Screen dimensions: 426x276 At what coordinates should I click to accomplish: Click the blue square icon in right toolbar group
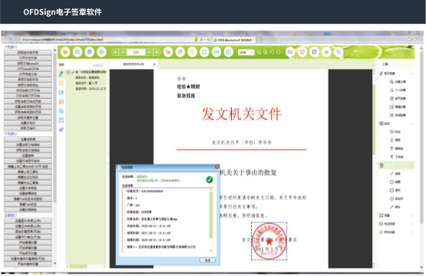(315, 52)
